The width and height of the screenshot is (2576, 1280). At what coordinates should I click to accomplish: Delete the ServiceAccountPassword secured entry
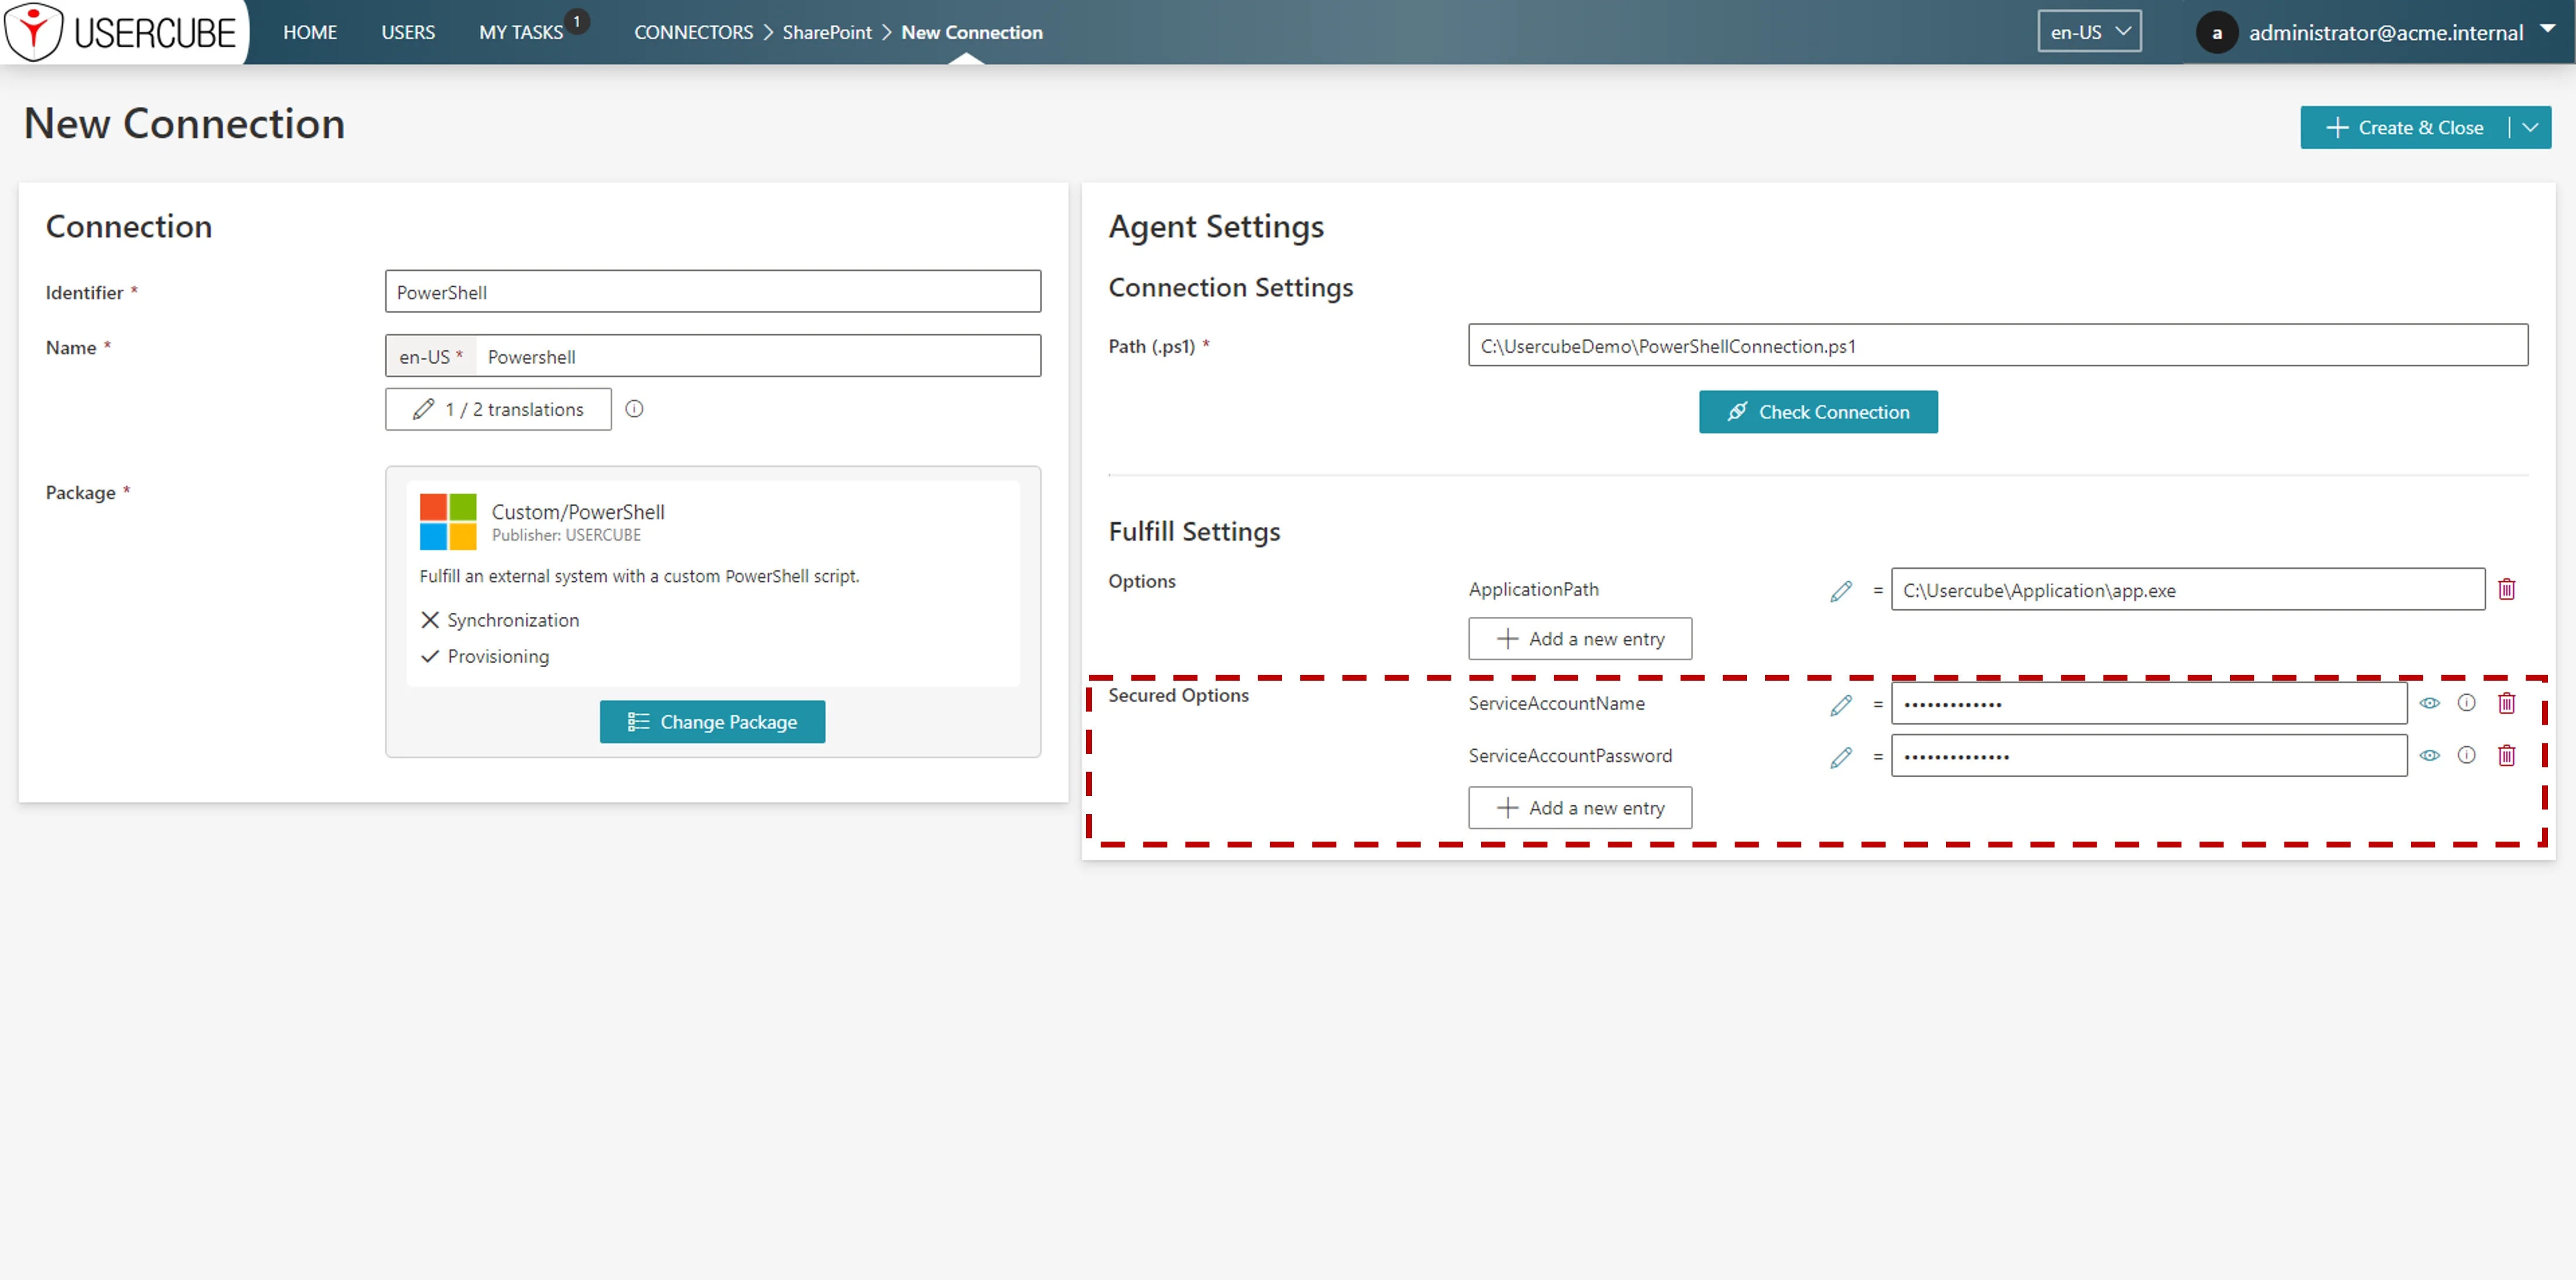point(2506,755)
